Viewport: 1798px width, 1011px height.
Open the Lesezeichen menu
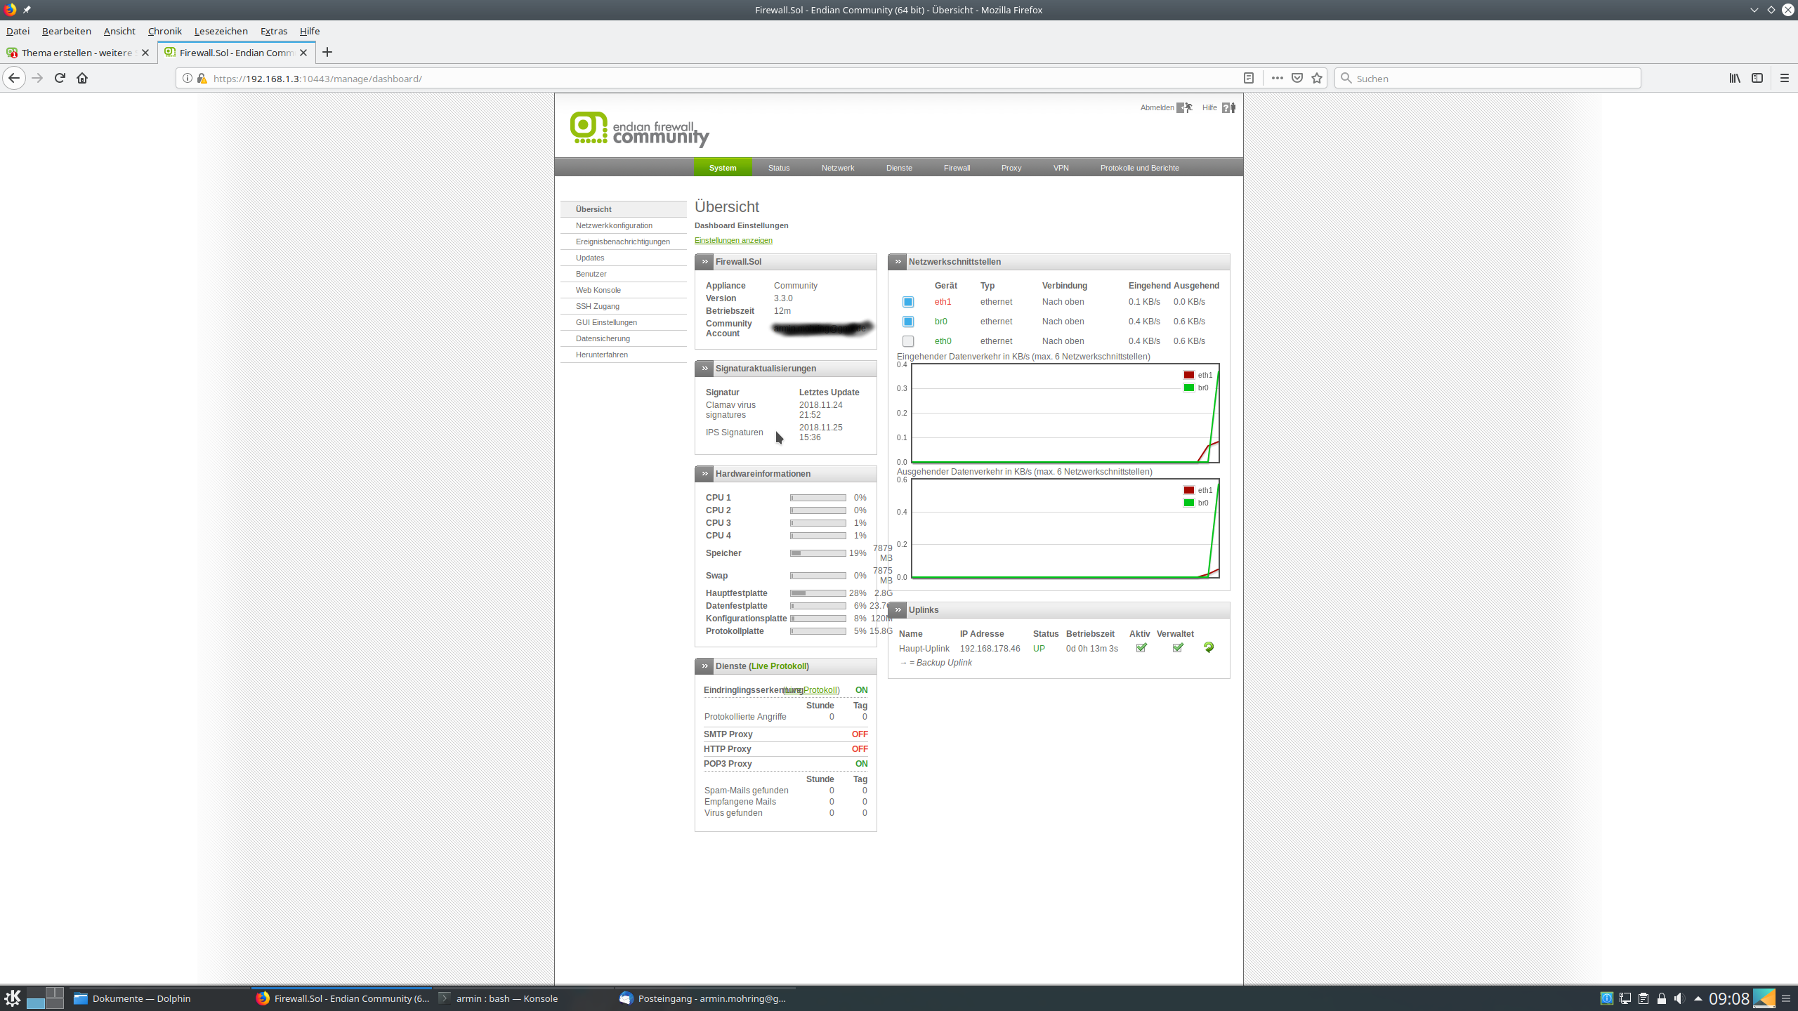pyautogui.click(x=221, y=31)
